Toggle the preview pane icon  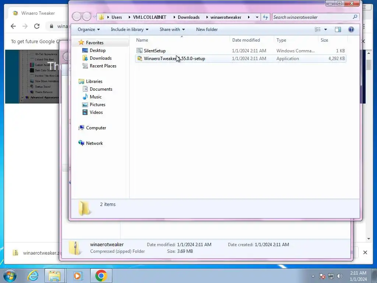[x=338, y=29]
